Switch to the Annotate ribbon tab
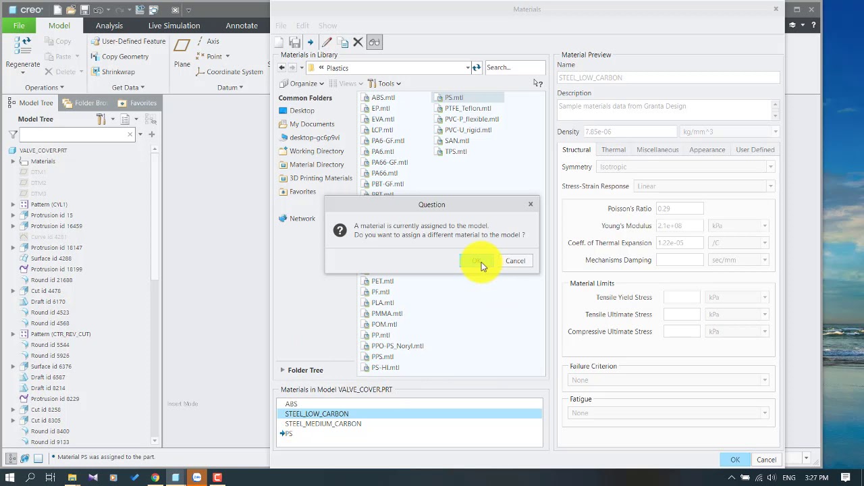The height and width of the screenshot is (486, 864). pos(242,26)
